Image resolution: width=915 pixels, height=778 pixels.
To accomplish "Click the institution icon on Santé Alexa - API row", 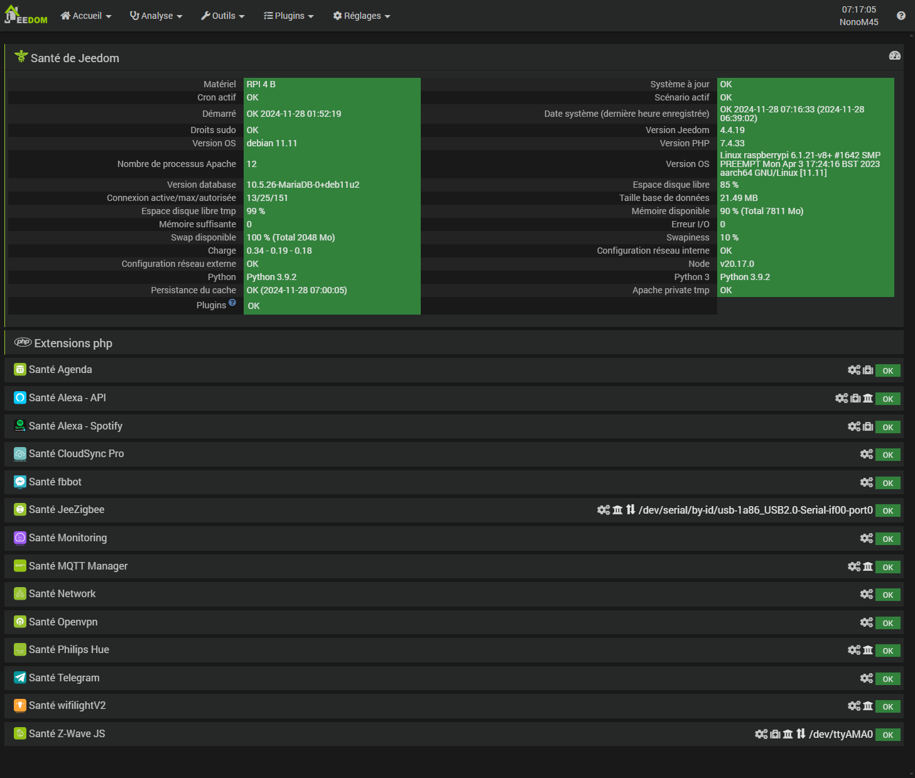I will 868,398.
